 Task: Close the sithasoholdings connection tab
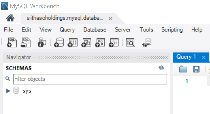pos(110,19)
